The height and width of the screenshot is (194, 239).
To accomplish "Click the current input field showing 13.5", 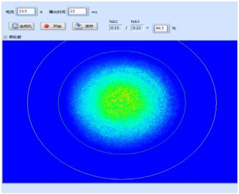I will [26, 11].
